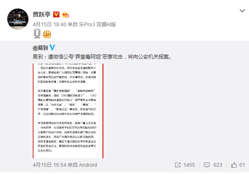This screenshot has width=249, height=174.
Task: Open the 4月15日 16:54 original post timestamp
Action: [x=49, y=165]
